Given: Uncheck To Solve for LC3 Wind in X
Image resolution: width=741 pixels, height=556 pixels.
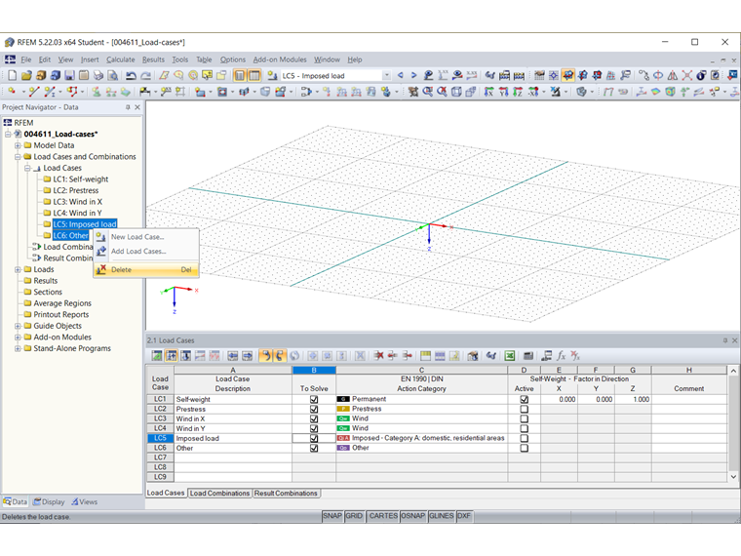Looking at the screenshot, I should coord(314,418).
